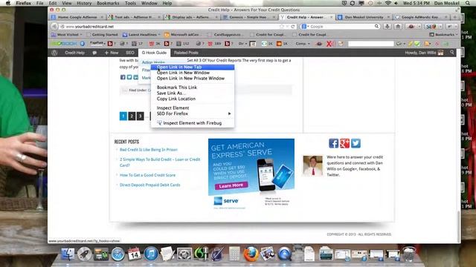
Task: Open the search engine chooser in the search box
Action: coord(305,27)
